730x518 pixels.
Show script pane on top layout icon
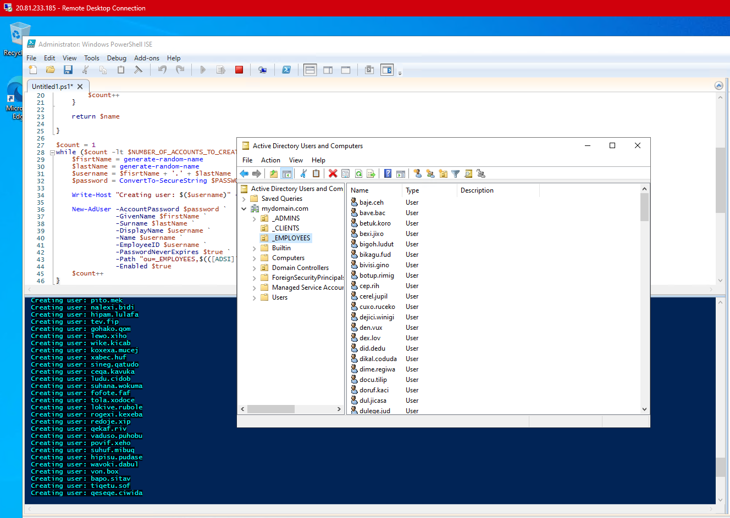coord(310,70)
